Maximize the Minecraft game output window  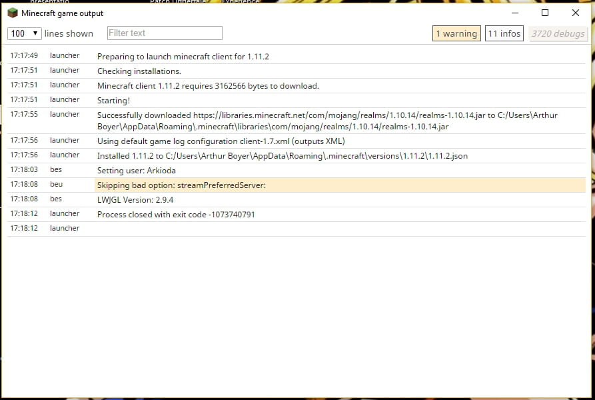click(x=545, y=13)
